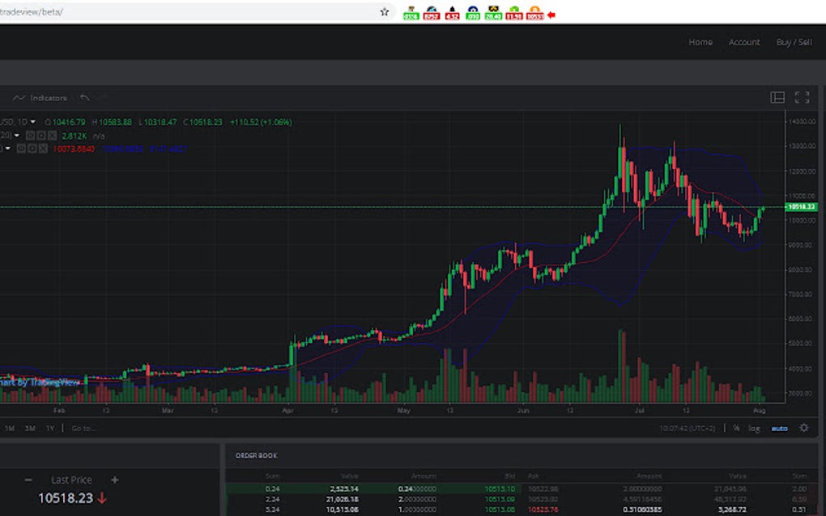Select the Home menu item
Screen dimensions: 826x516
click(700, 42)
